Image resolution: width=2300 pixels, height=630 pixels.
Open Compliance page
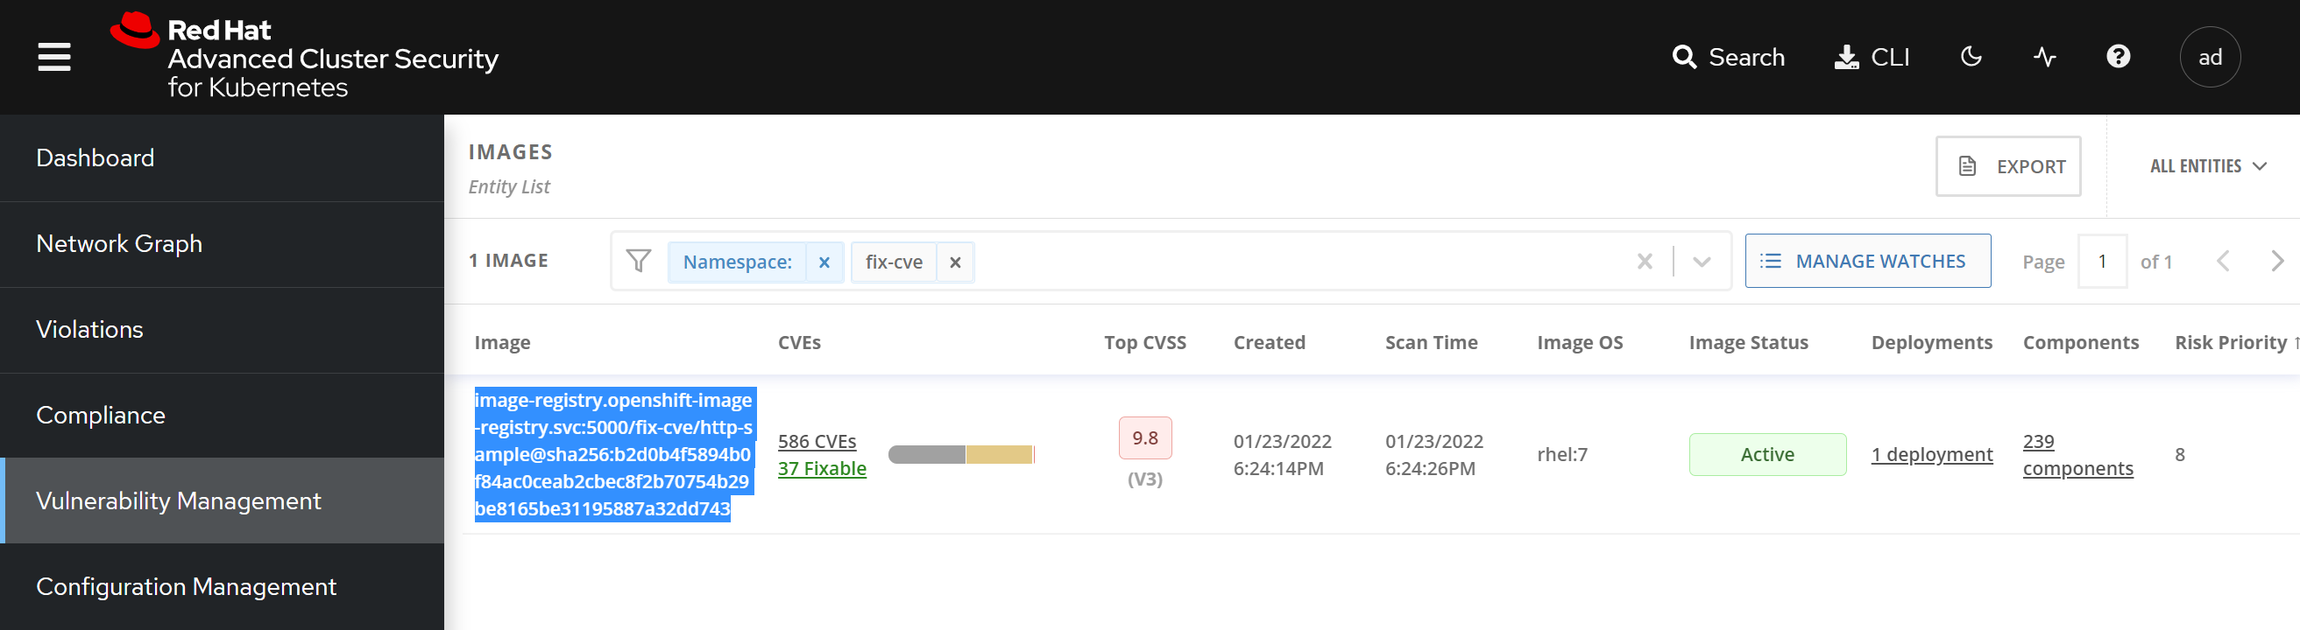click(223, 416)
